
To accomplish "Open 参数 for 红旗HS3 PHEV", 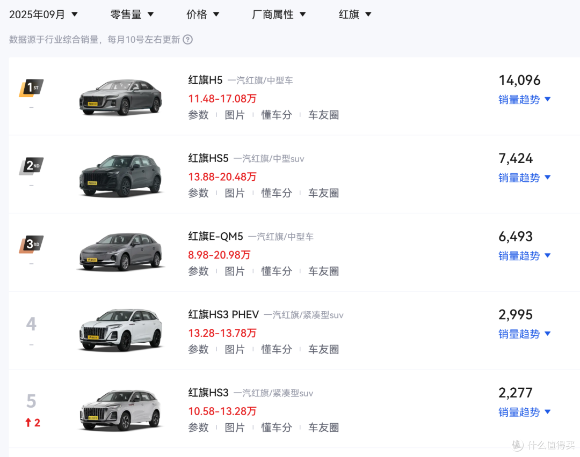I will [198, 350].
